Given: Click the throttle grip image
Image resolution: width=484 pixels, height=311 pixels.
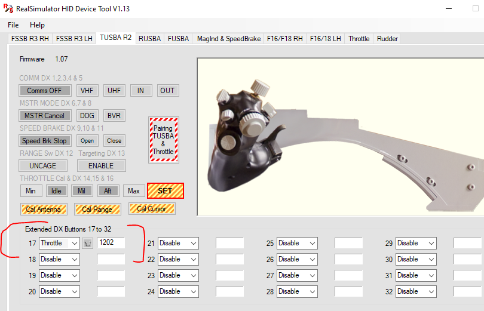Looking at the screenshot, I should click(x=341, y=137).
